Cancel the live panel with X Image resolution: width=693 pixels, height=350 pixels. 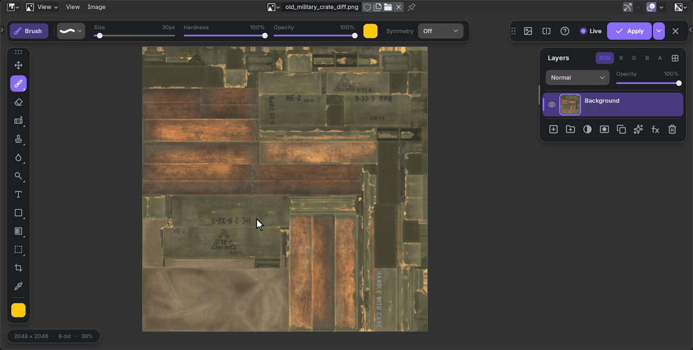pyautogui.click(x=675, y=31)
